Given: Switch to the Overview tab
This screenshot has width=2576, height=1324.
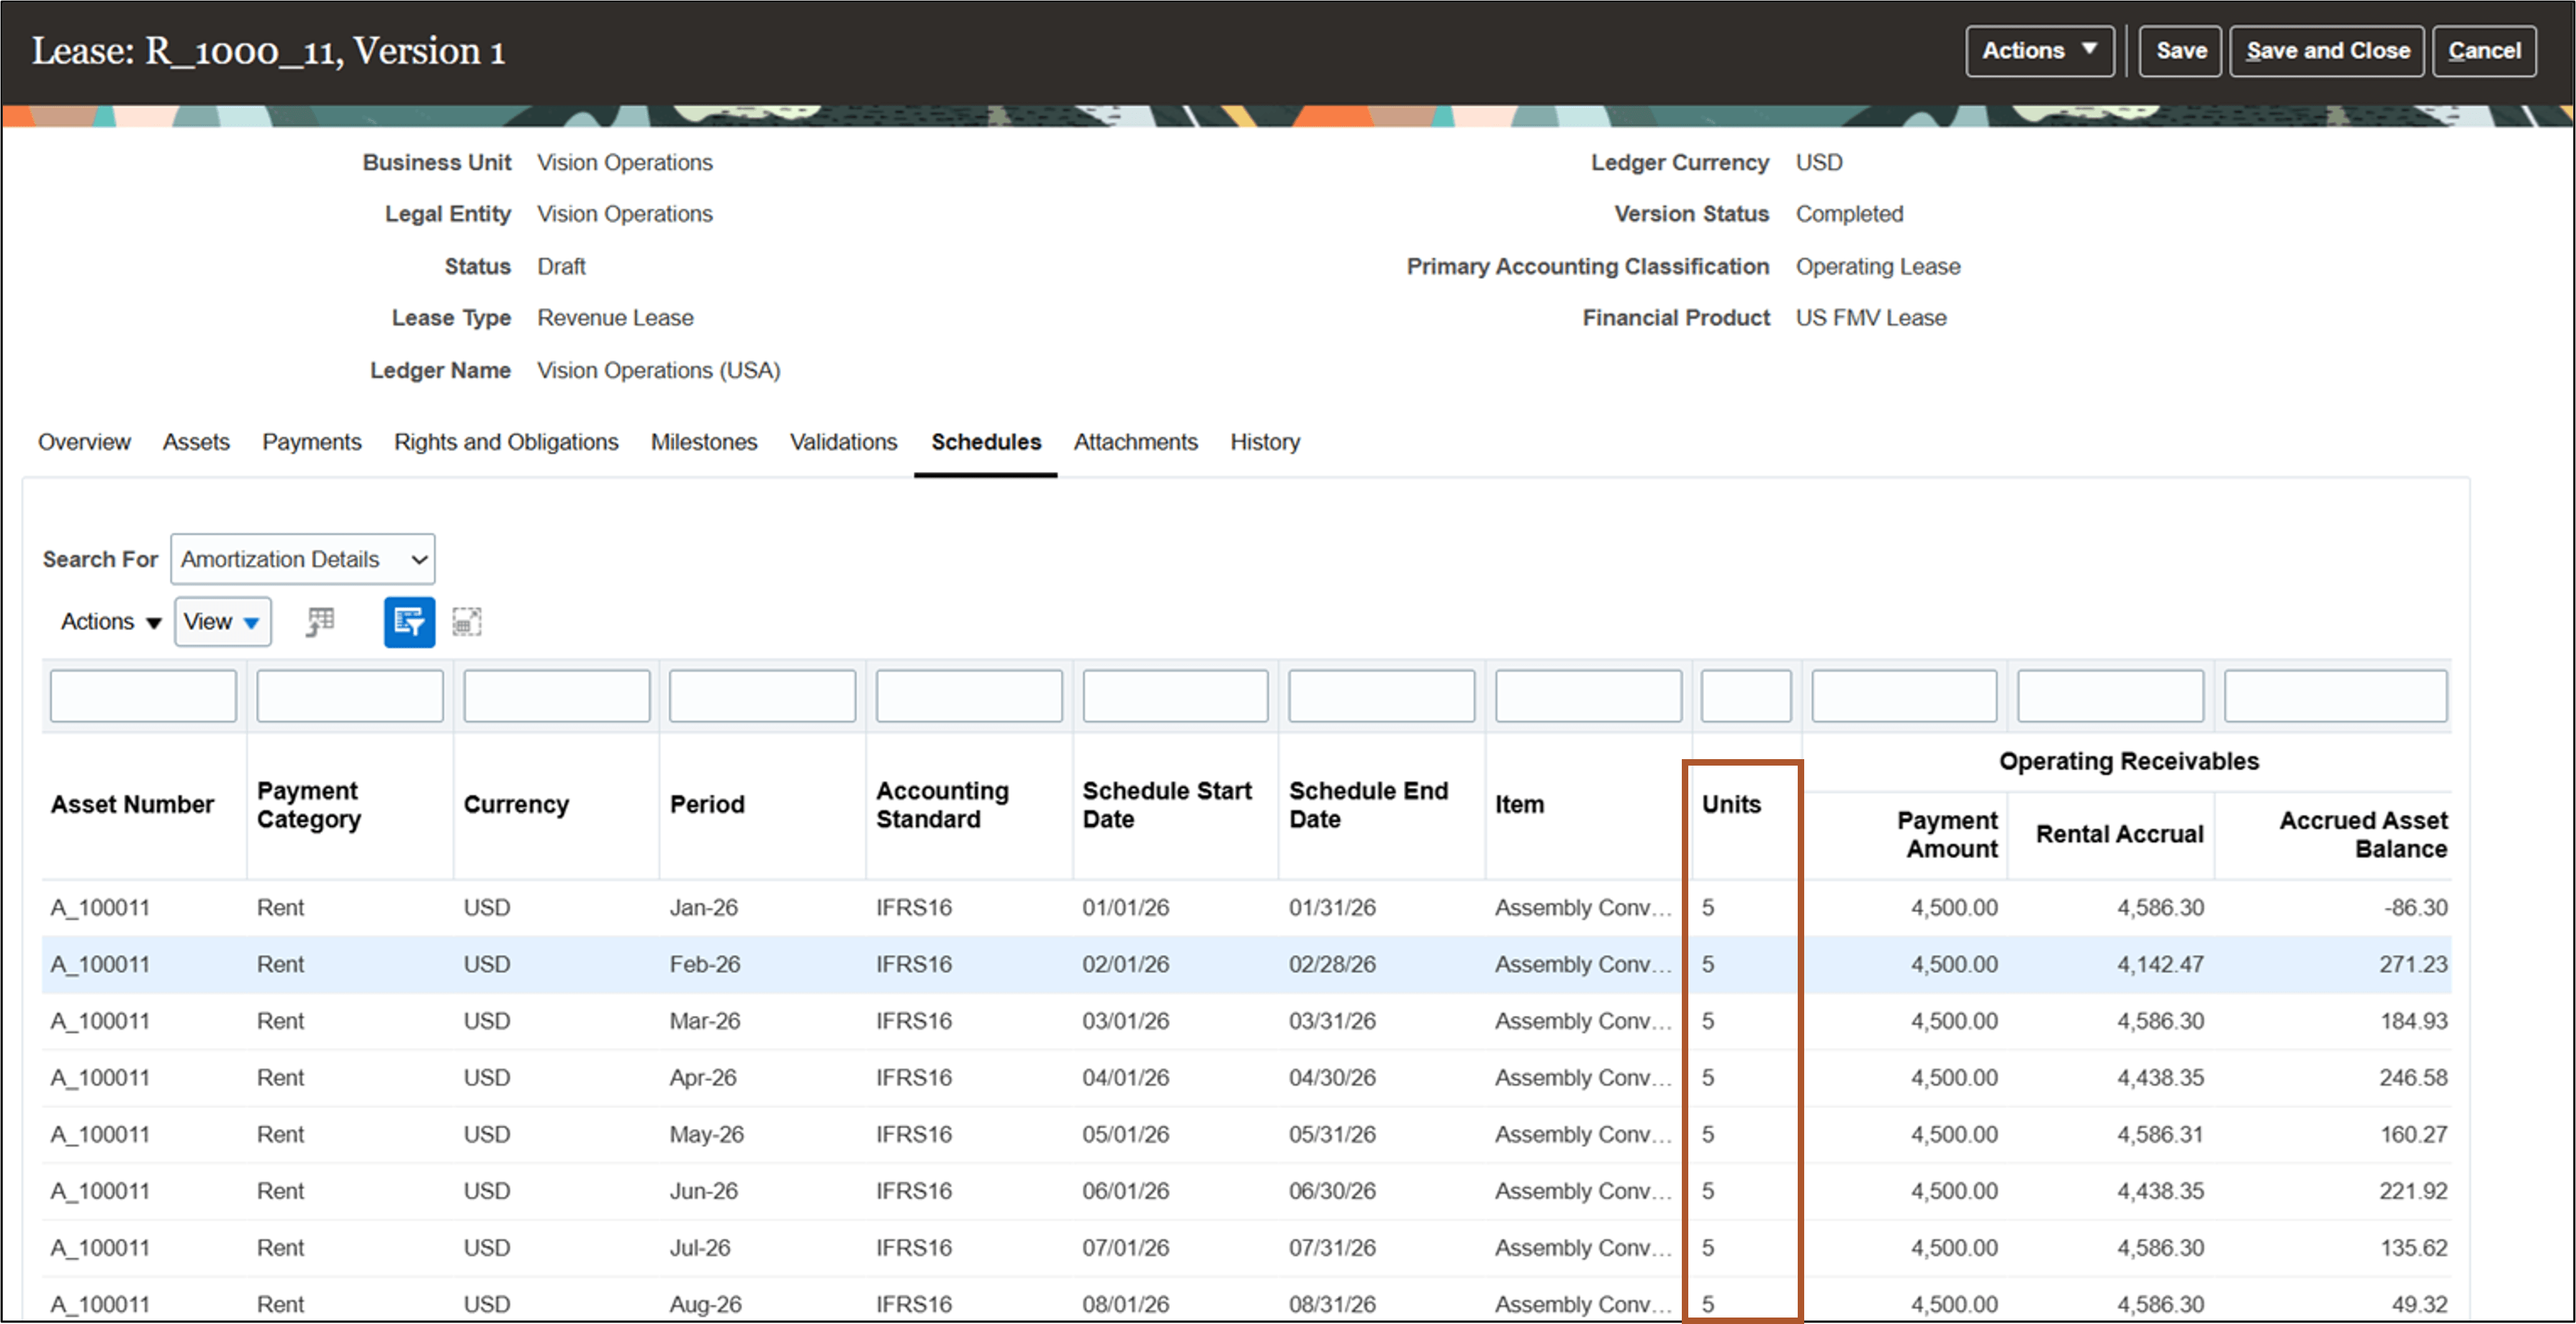Looking at the screenshot, I should (x=84, y=442).
